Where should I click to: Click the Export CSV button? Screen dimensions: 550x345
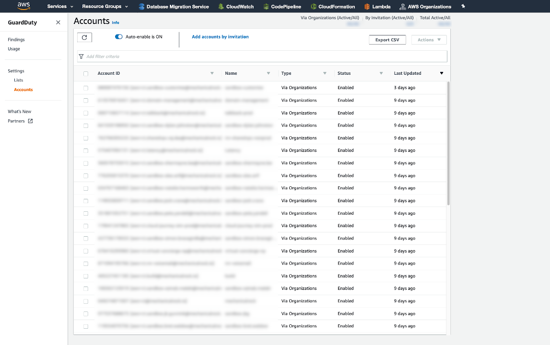(387, 40)
